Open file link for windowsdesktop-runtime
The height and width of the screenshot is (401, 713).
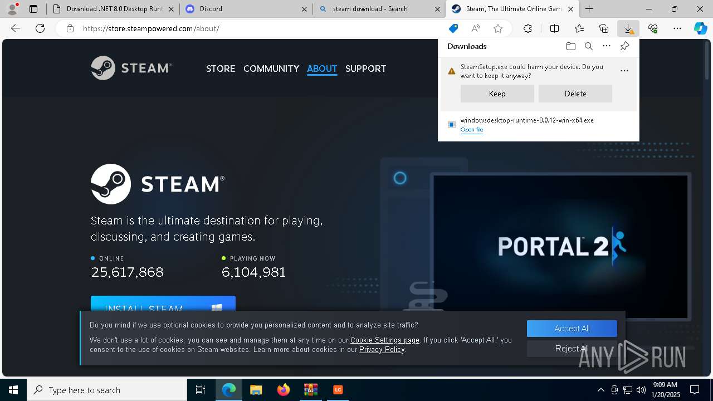[472, 130]
